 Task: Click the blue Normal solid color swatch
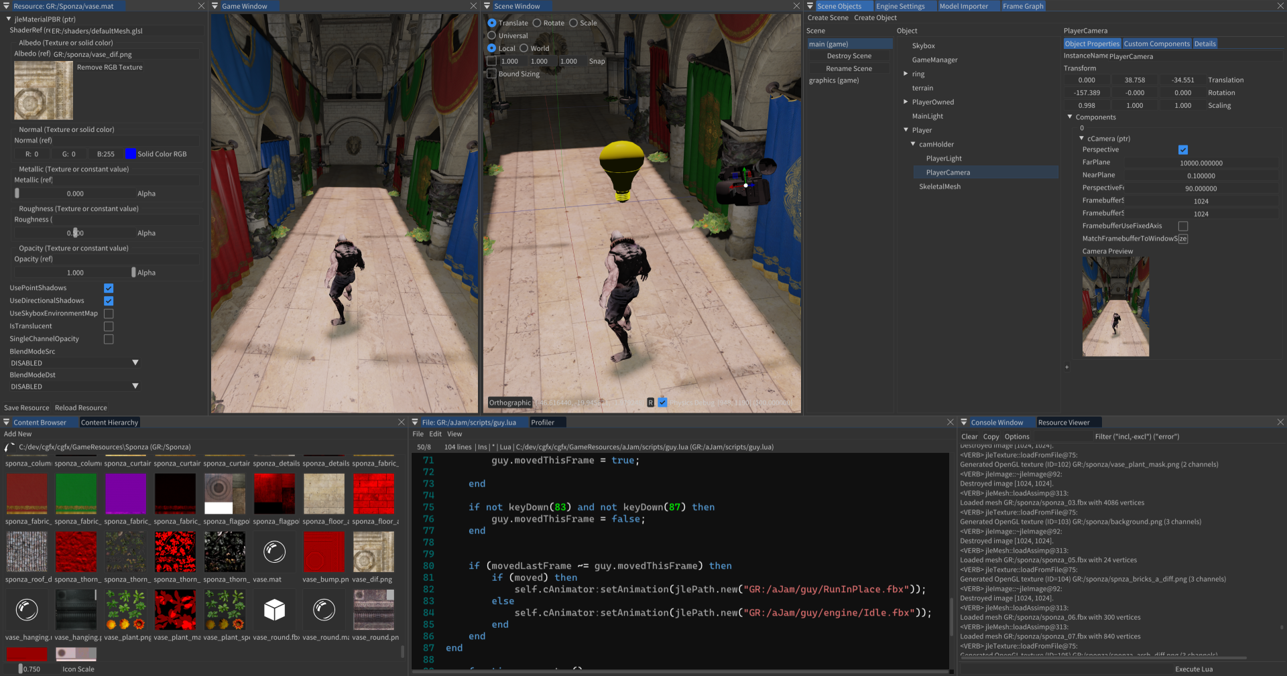(x=131, y=154)
